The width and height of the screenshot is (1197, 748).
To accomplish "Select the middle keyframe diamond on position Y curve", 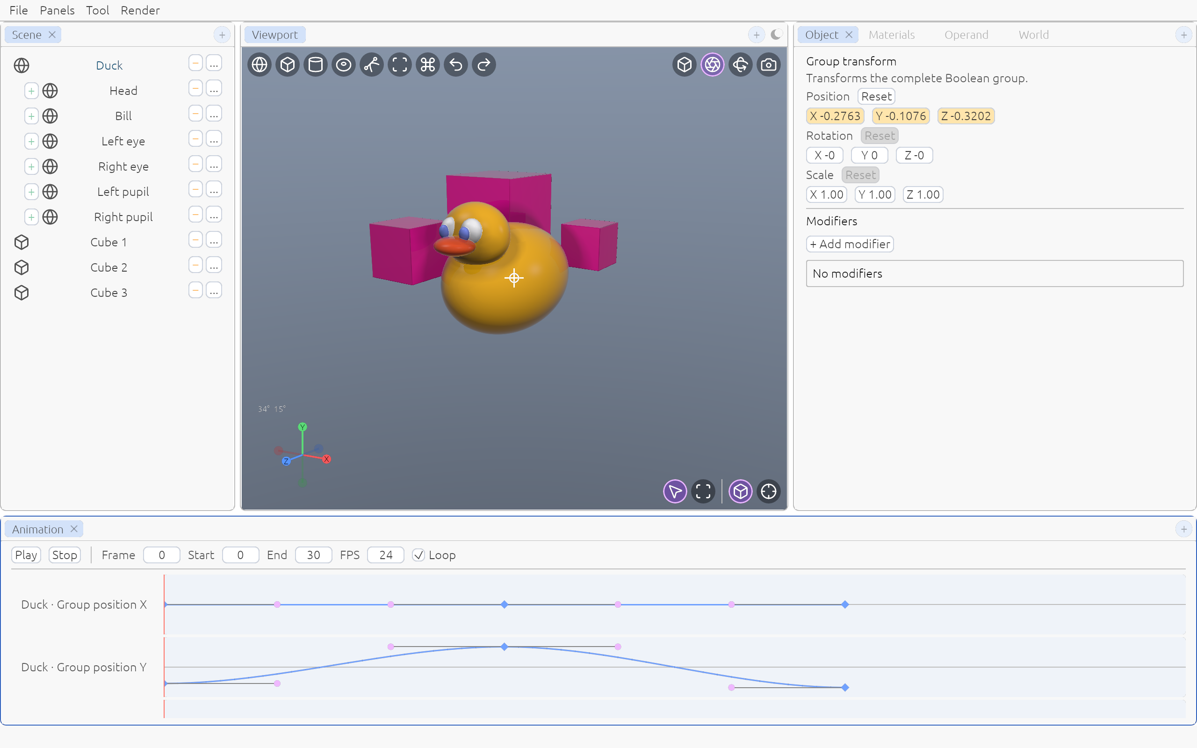I will [x=504, y=647].
